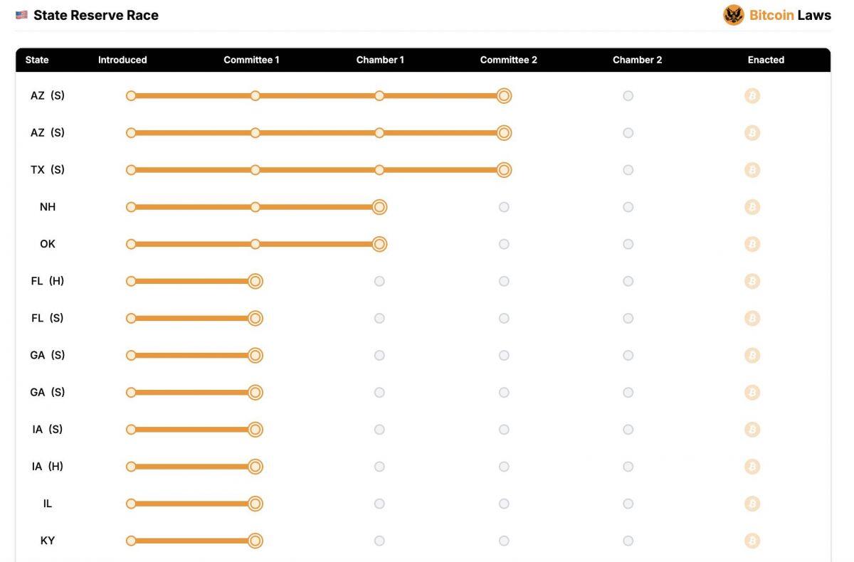Click the Enacted bitcoin icon in the IL row
This screenshot has width=854, height=562.
click(x=752, y=504)
